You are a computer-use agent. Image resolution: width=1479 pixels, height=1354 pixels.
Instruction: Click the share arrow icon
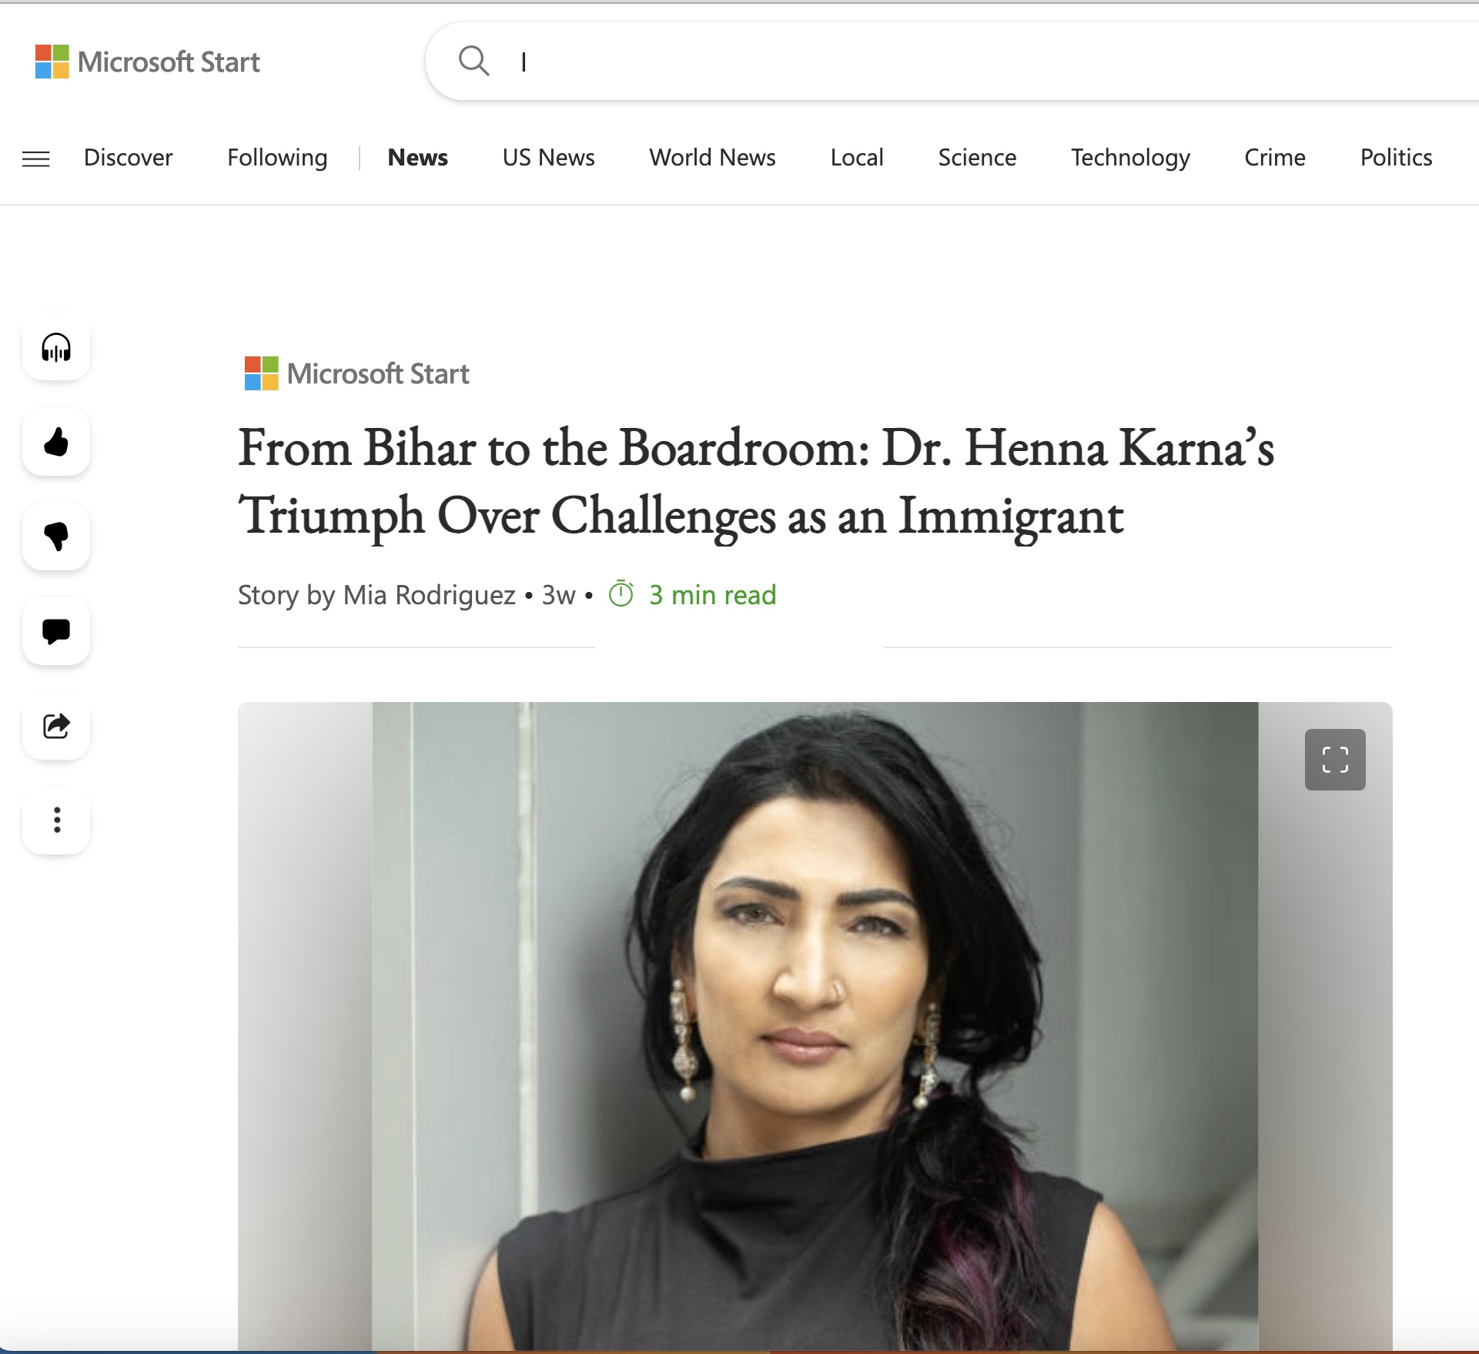(x=56, y=726)
